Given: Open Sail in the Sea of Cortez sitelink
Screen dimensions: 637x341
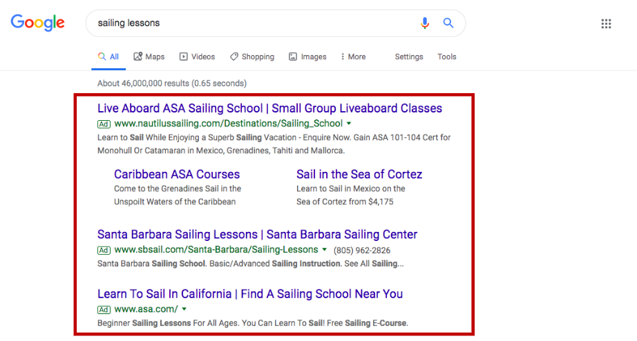Looking at the screenshot, I should click(x=359, y=175).
